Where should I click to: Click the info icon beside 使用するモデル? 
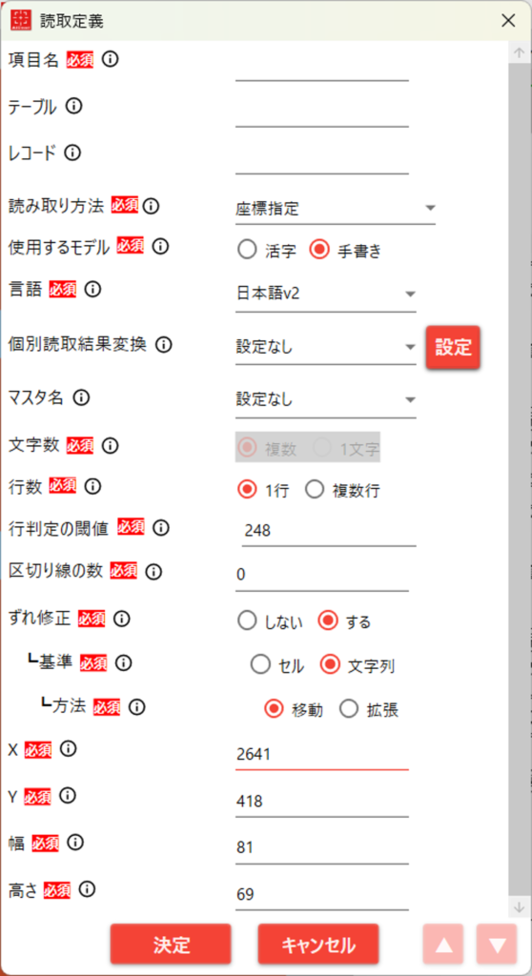160,247
